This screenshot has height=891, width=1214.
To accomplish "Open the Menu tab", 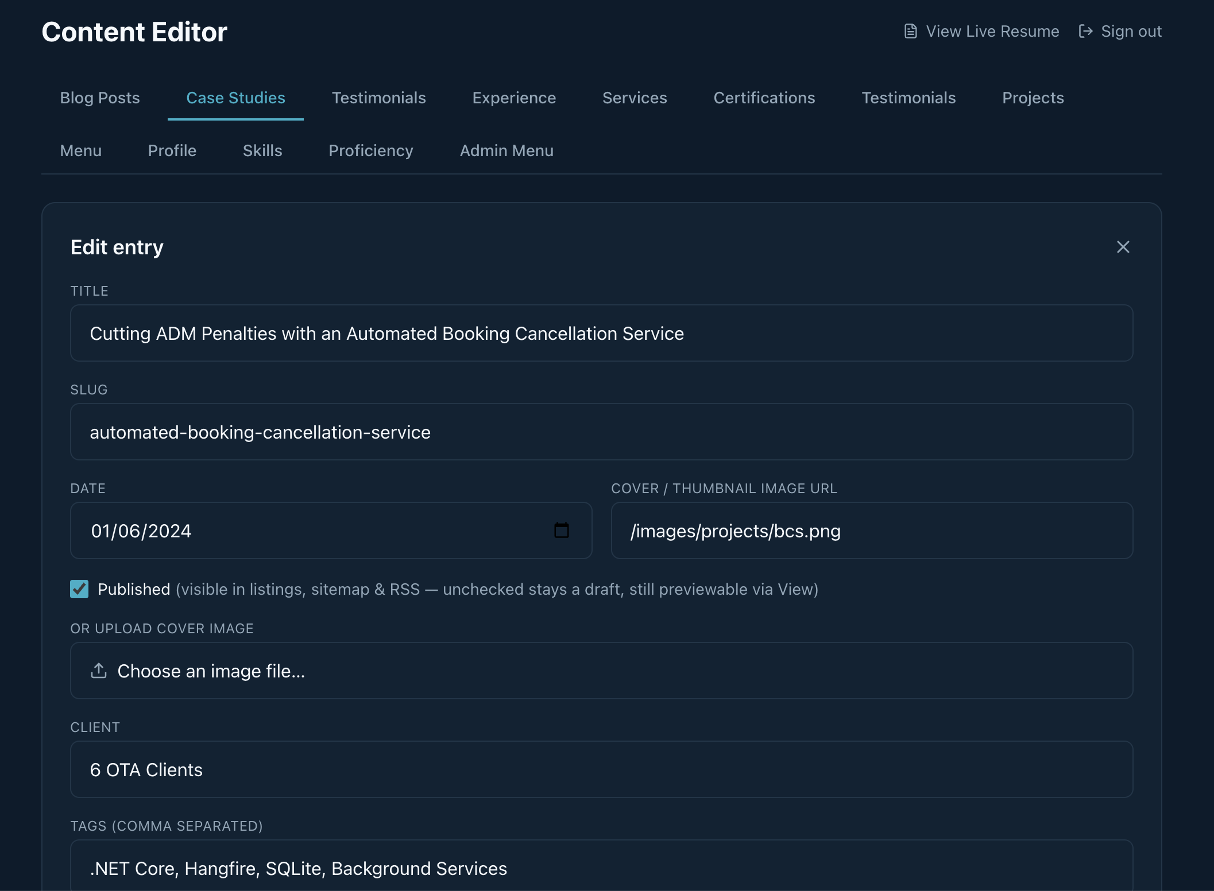I will (81, 151).
